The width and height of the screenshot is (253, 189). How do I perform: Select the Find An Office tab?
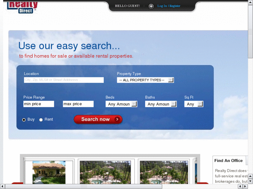(229, 161)
